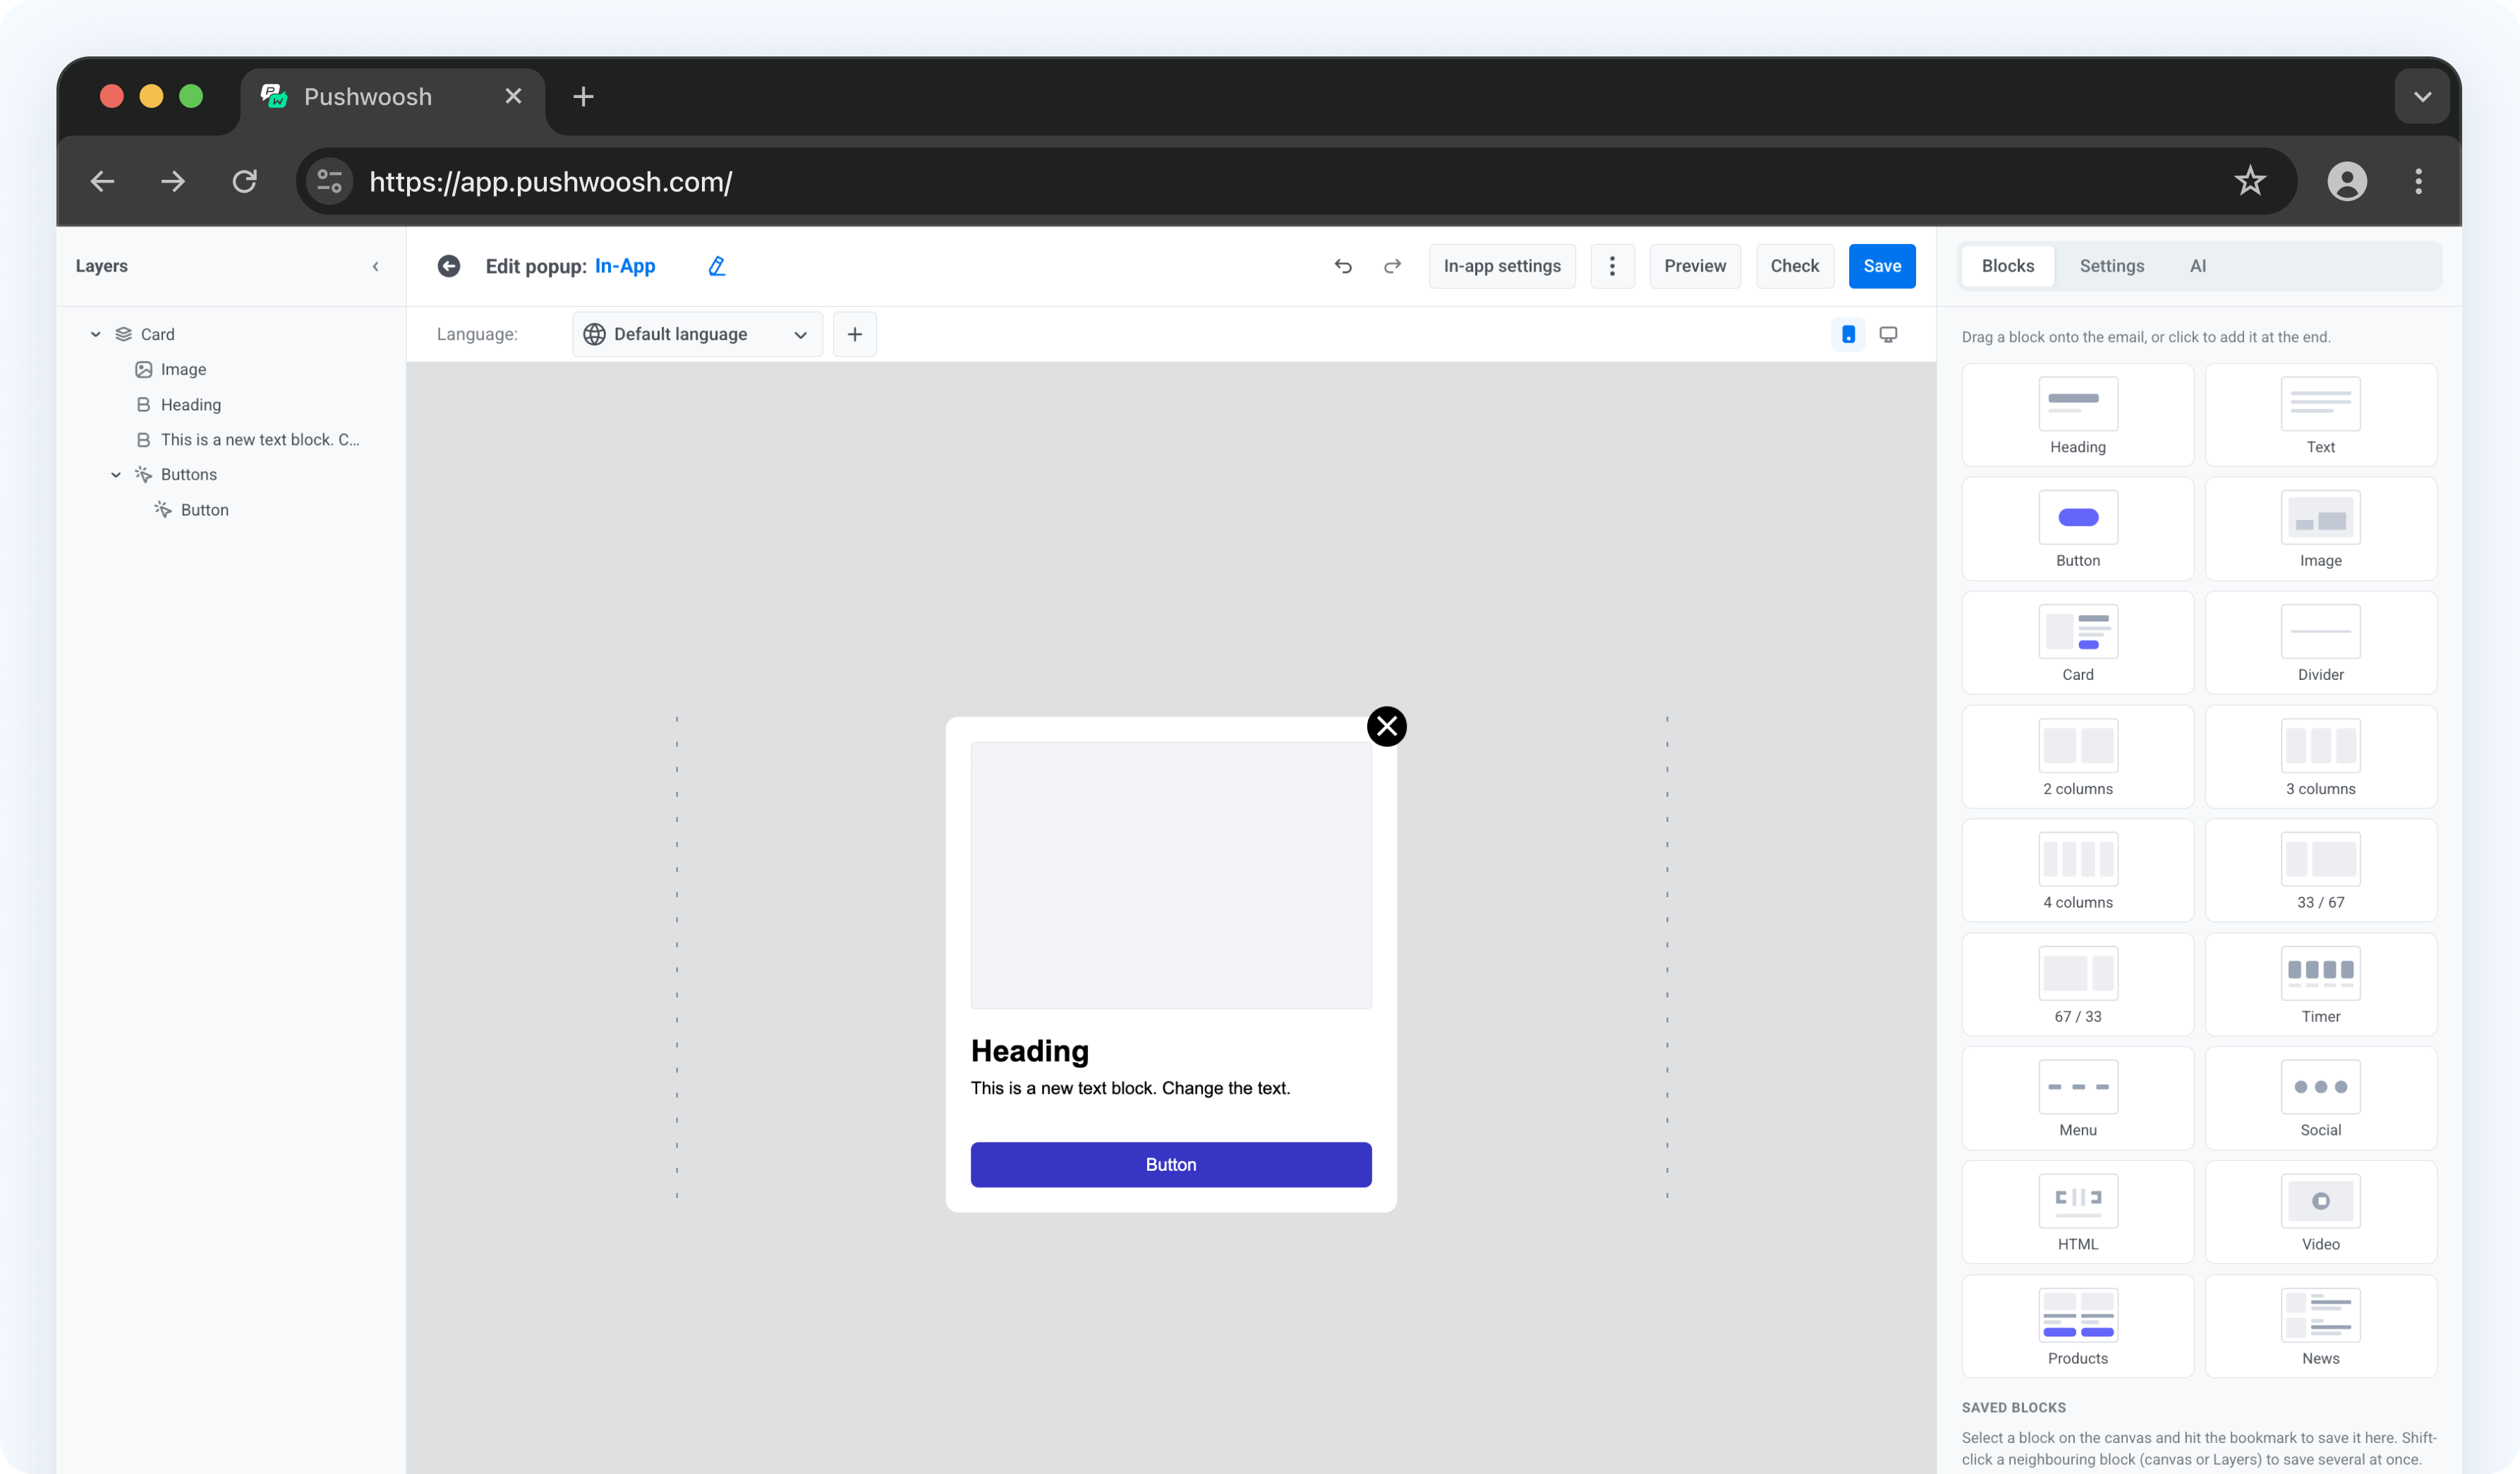This screenshot has width=2520, height=1474.
Task: Open a new browser tab
Action: point(583,97)
